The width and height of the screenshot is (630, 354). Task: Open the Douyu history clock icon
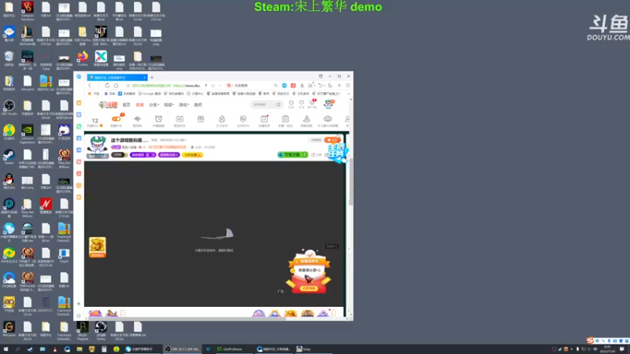pyautogui.click(x=291, y=104)
